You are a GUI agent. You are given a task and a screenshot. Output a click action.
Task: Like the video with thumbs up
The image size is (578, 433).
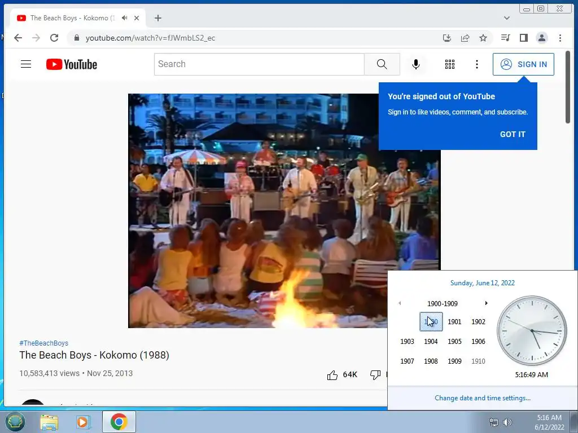[x=332, y=375]
